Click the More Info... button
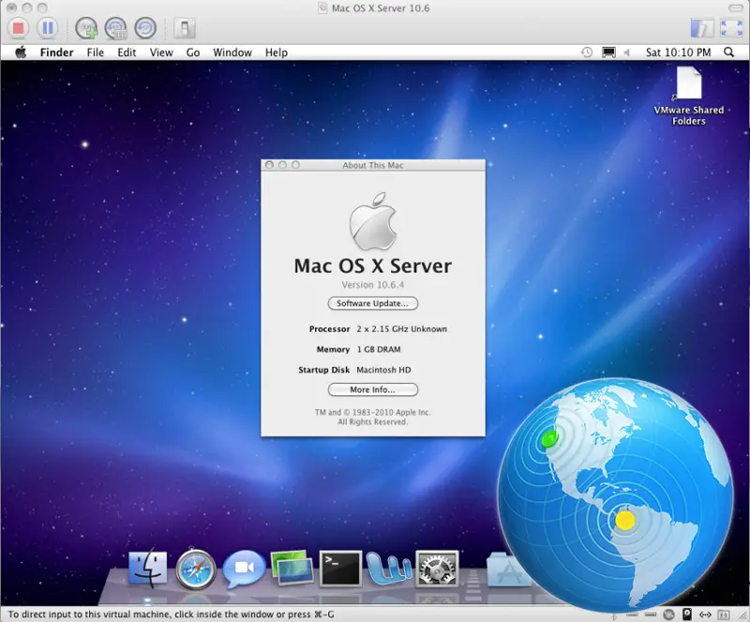750x622 pixels. coord(372,390)
